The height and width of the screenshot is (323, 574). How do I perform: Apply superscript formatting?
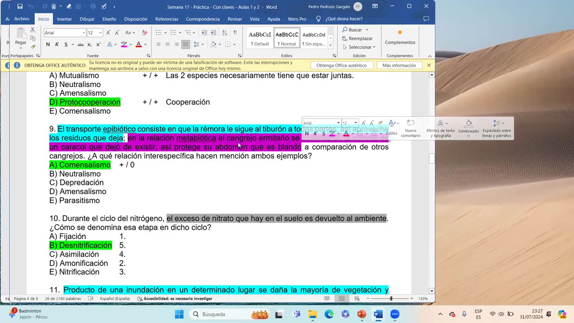pos(98,44)
